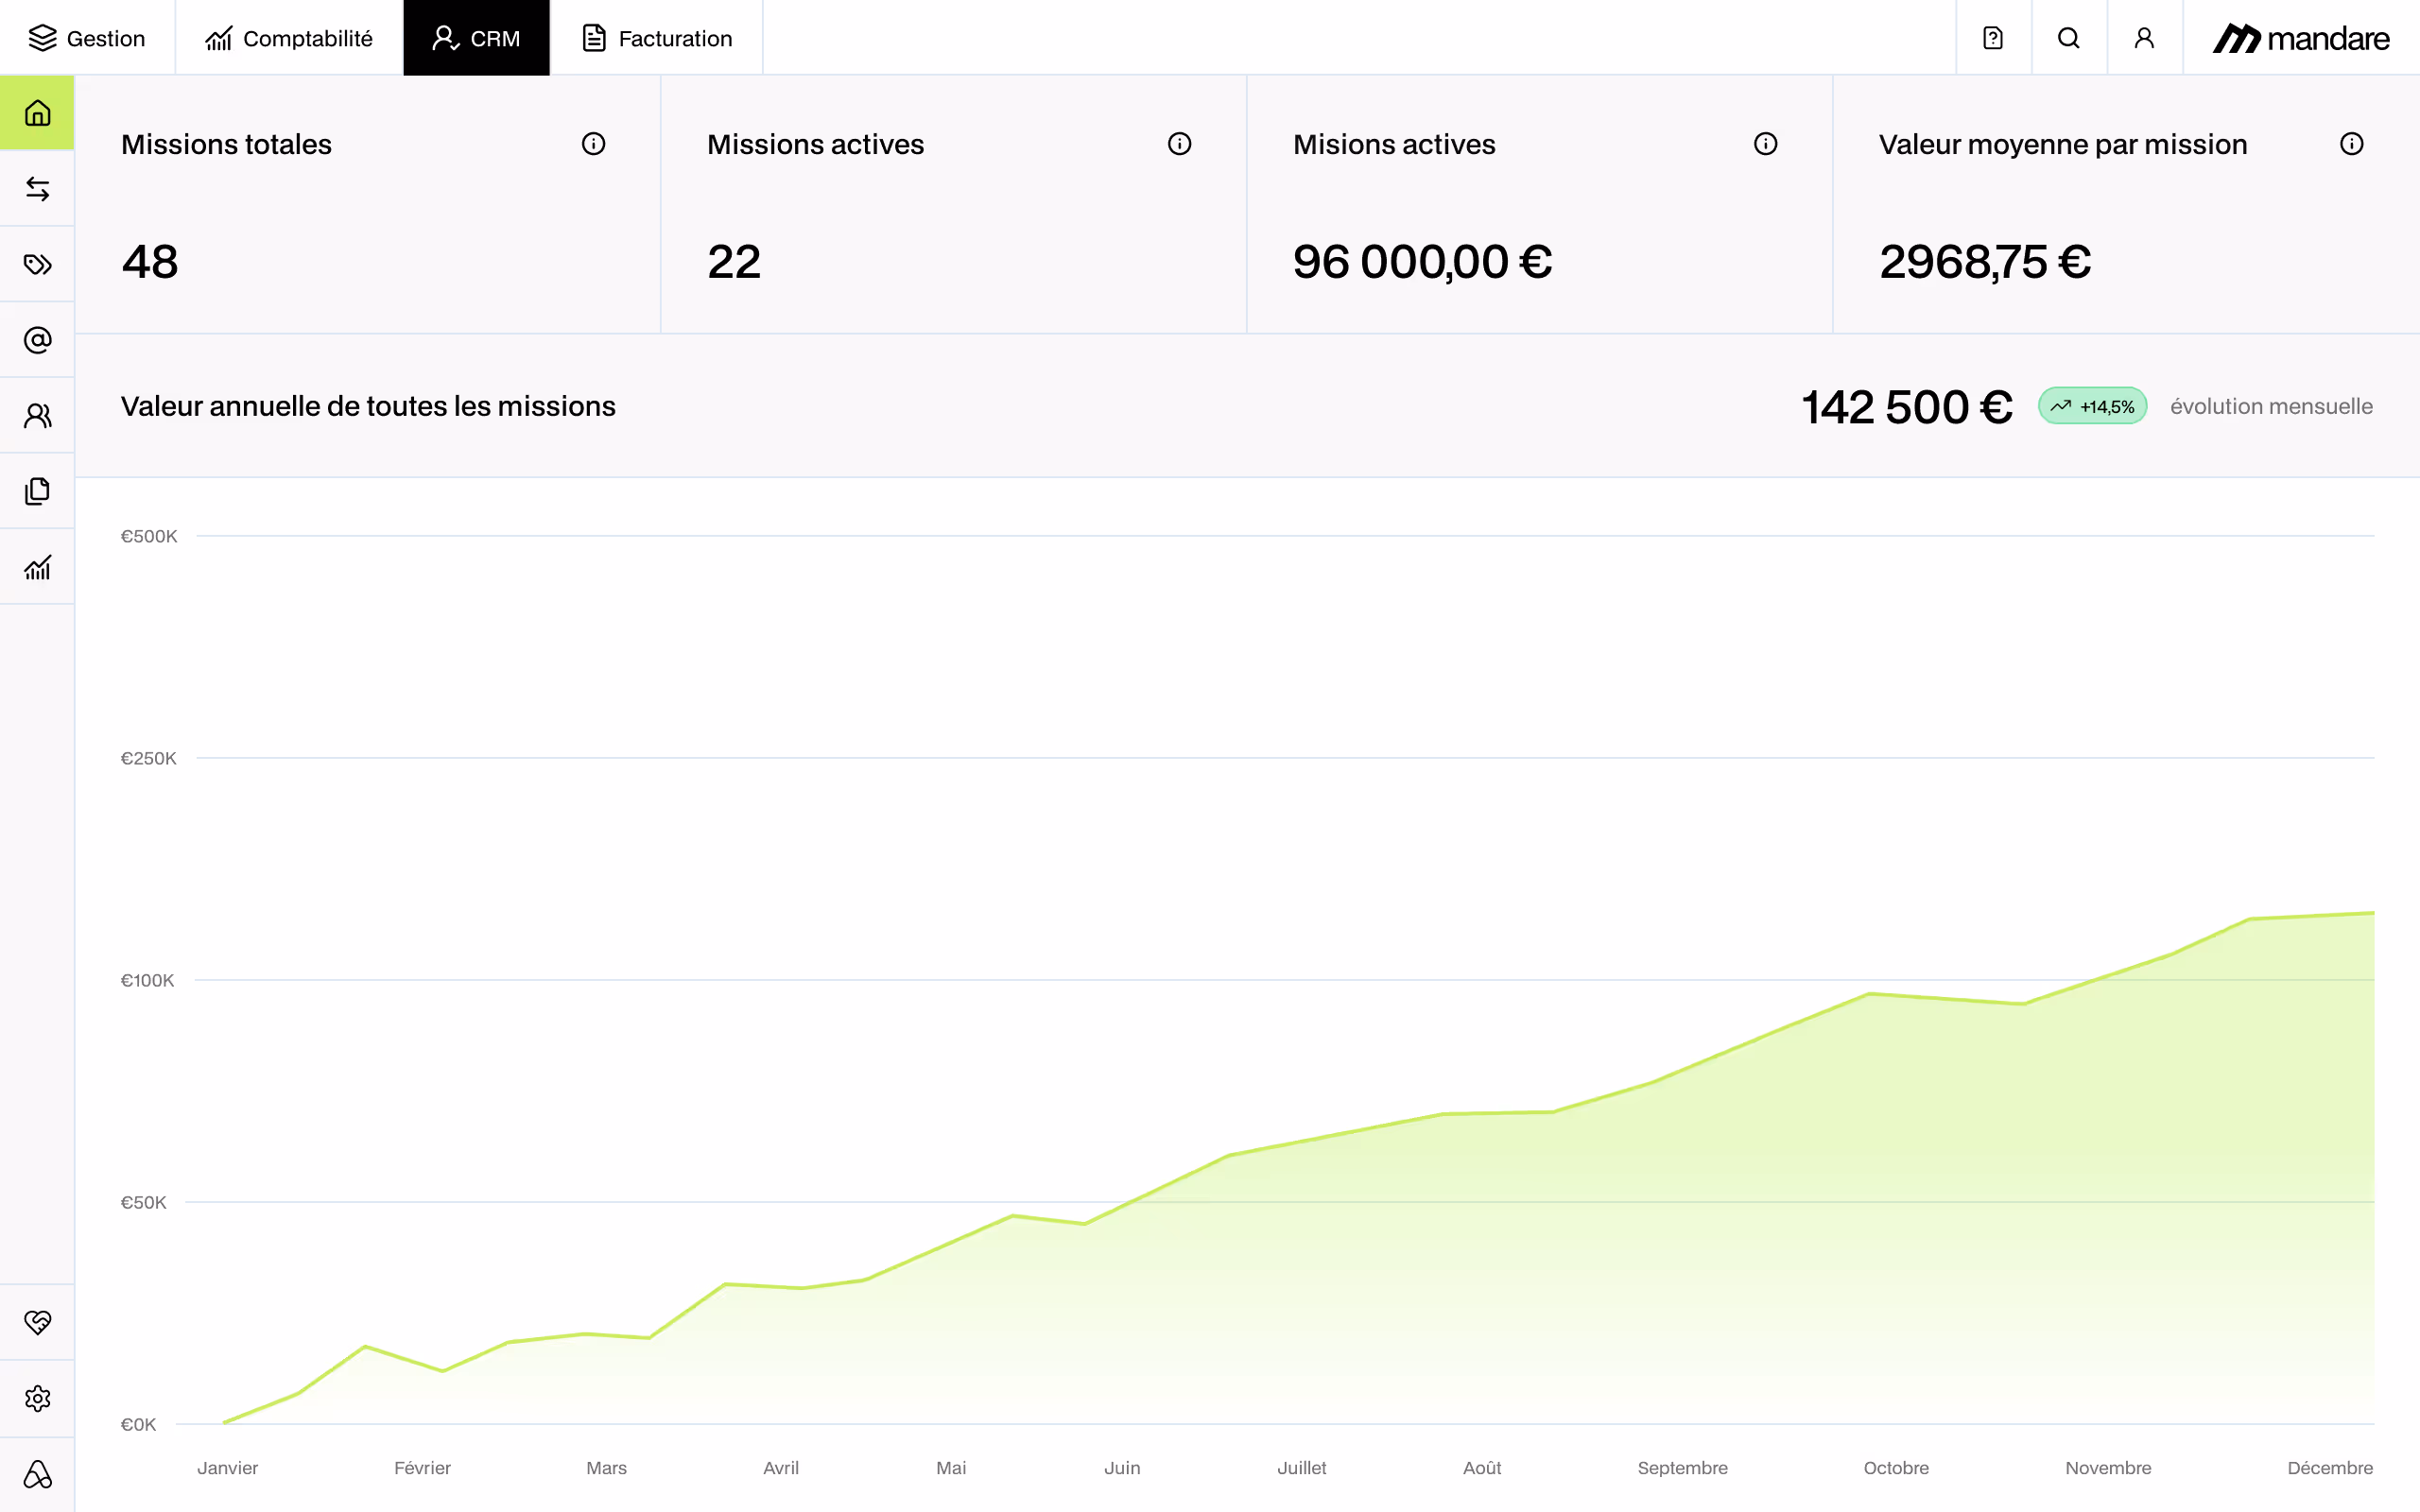Click the search magnifier icon

tap(2068, 38)
